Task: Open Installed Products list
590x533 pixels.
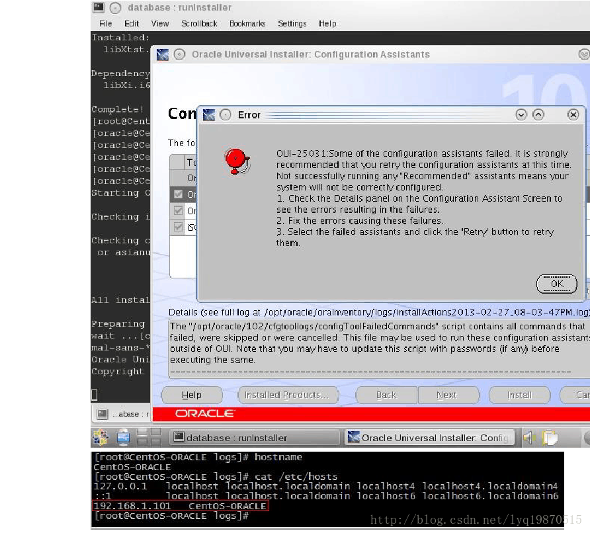Action: (x=288, y=395)
